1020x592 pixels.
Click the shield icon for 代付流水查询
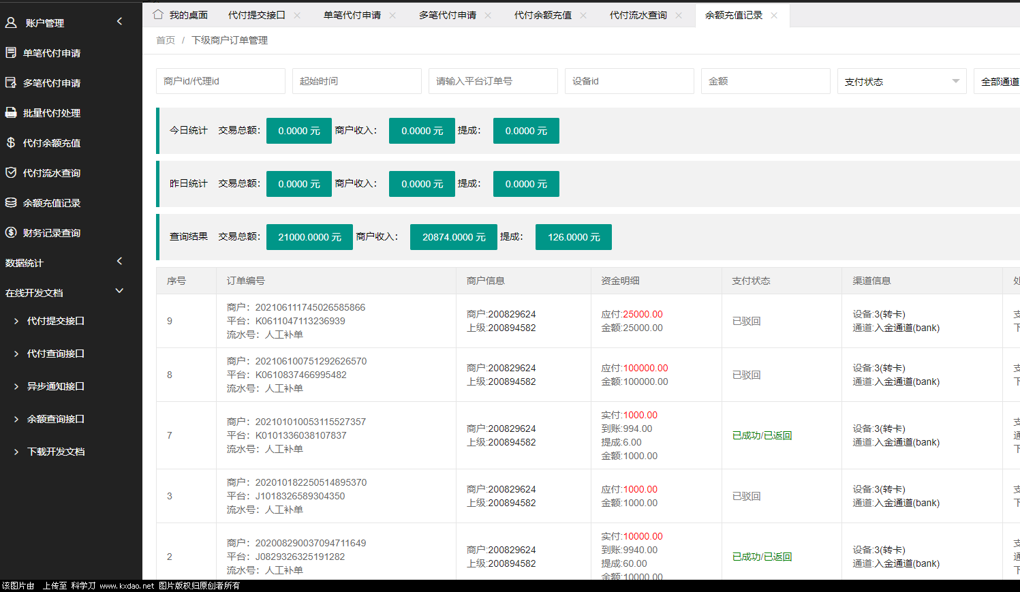11,172
